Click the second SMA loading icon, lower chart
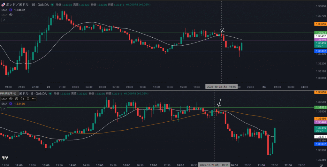Viewport: 327px width, 167px height. click(x=11, y=103)
